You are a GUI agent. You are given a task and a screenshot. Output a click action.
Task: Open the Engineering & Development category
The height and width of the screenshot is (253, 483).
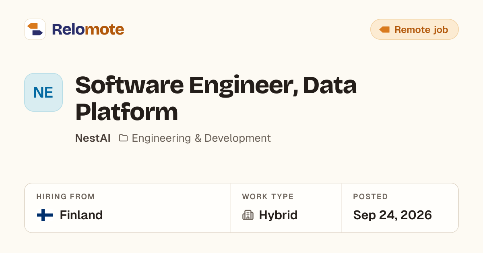pos(201,138)
